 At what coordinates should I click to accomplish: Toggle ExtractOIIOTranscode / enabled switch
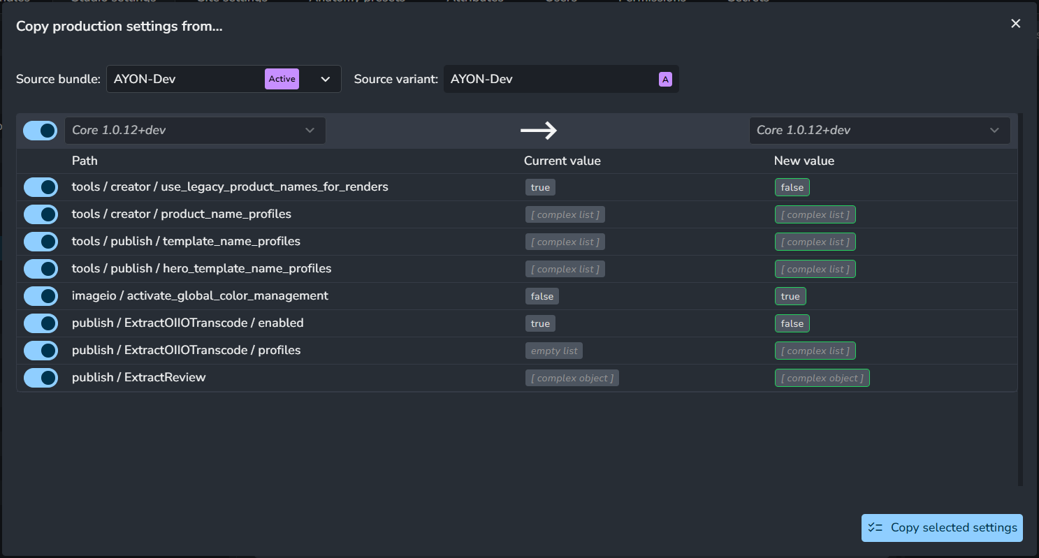click(41, 323)
